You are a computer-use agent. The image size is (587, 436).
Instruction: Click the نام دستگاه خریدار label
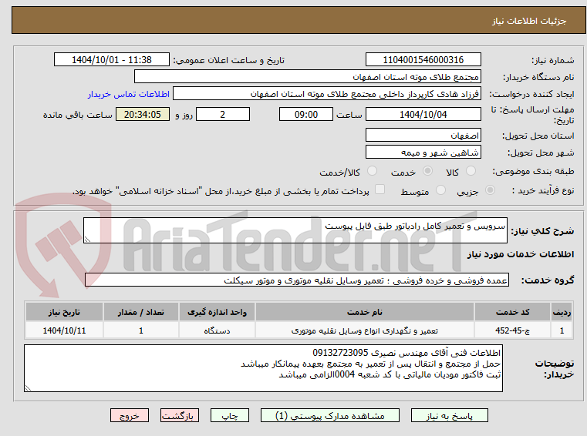pyautogui.click(x=538, y=77)
